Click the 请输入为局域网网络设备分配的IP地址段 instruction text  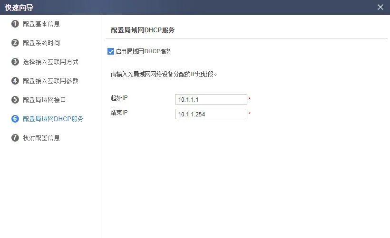(164, 74)
